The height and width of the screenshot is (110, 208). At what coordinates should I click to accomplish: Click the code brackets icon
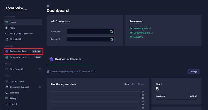tap(7, 34)
